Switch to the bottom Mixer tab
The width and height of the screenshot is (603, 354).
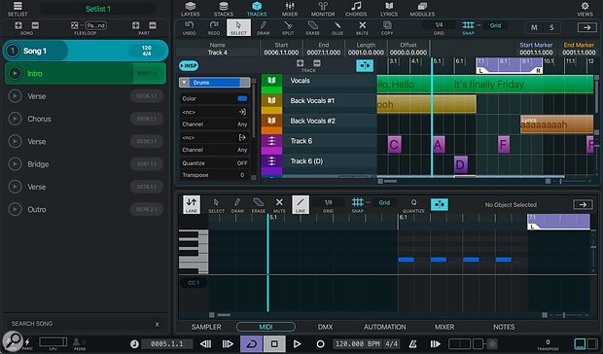[x=444, y=327]
